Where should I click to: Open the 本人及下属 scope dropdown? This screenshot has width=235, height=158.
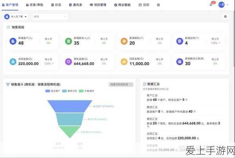16,16
